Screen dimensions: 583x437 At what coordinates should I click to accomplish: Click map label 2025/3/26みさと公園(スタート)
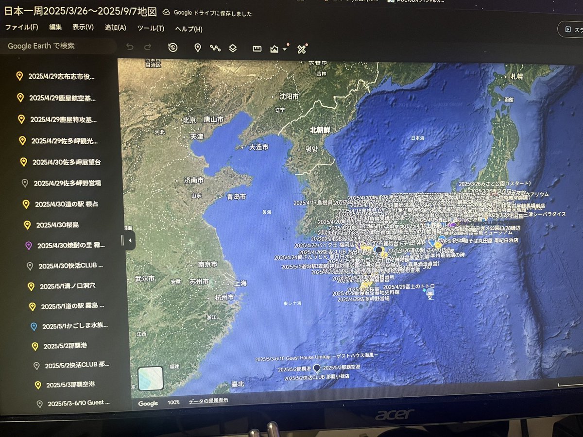tap(495, 184)
